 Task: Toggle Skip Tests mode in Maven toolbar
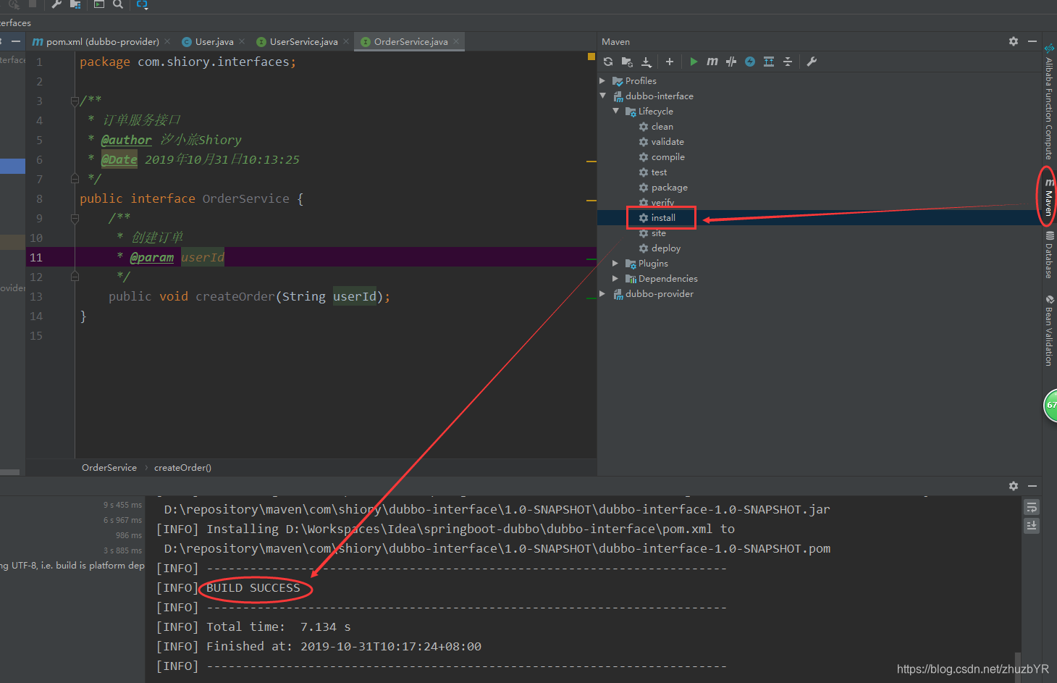[731, 62]
